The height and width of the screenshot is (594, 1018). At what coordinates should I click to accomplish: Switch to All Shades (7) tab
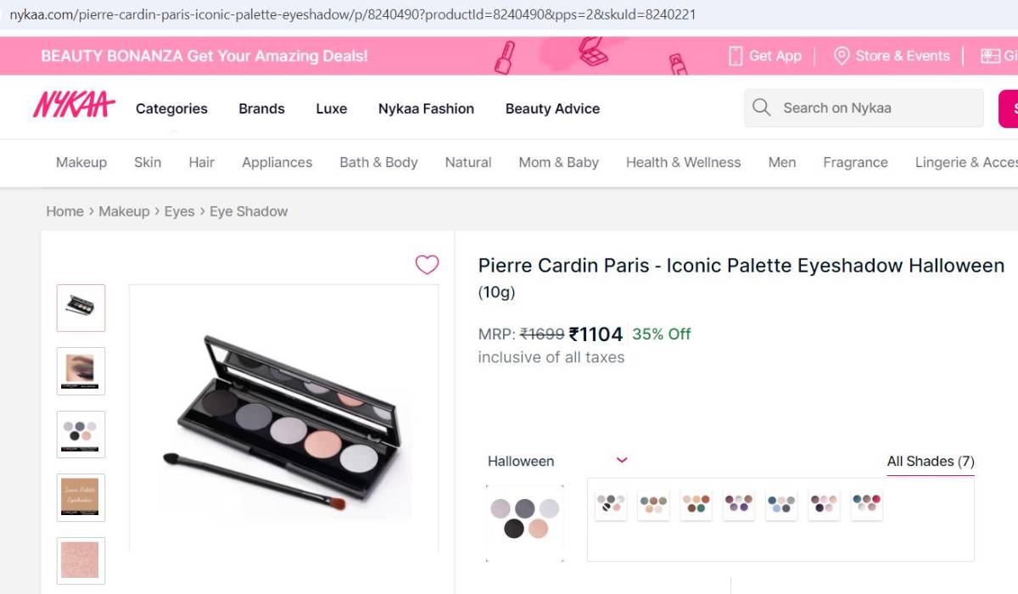930,462
